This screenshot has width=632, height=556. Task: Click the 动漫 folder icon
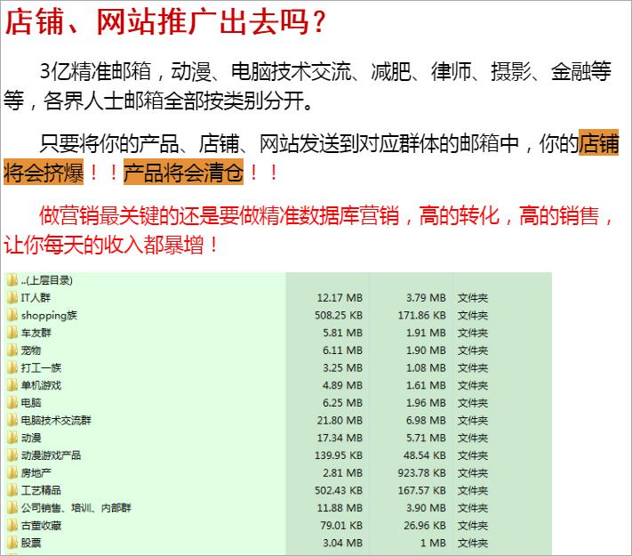point(12,438)
